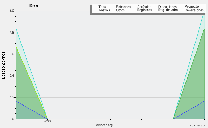Click the 2.4 y-axis value
This screenshot has width=208, height=128.
pyautogui.click(x=12, y=76)
